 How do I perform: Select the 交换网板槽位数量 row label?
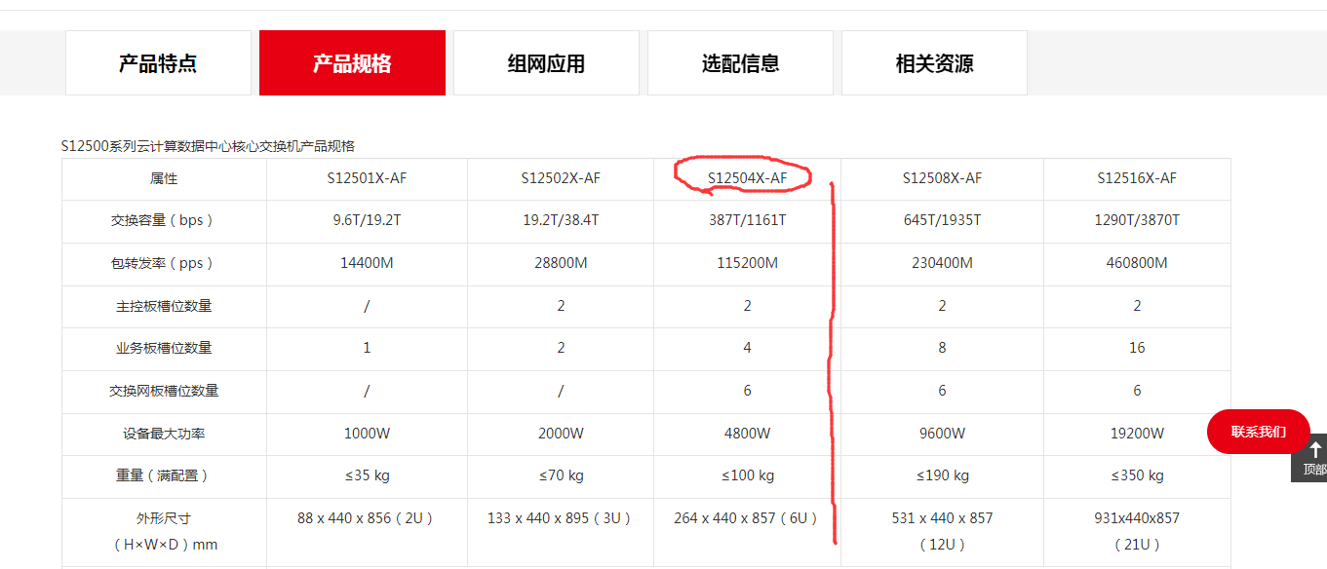point(164,391)
